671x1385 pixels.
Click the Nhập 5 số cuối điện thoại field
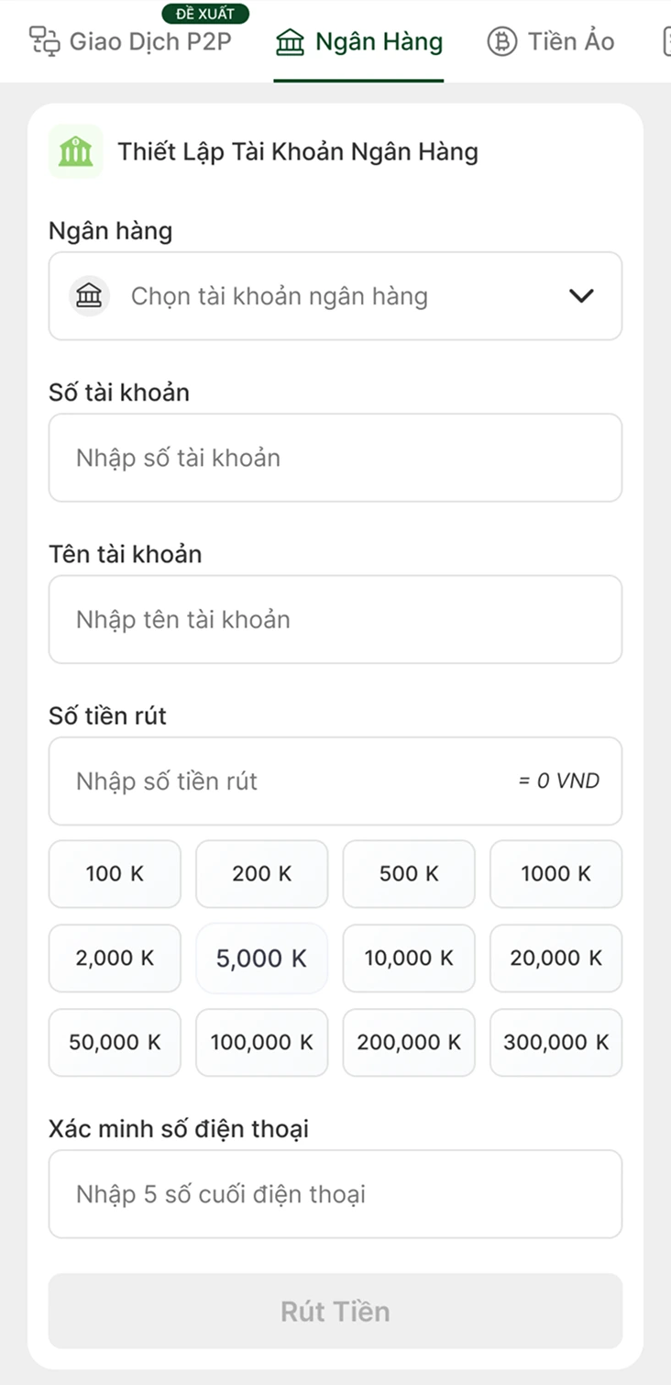coord(335,1194)
